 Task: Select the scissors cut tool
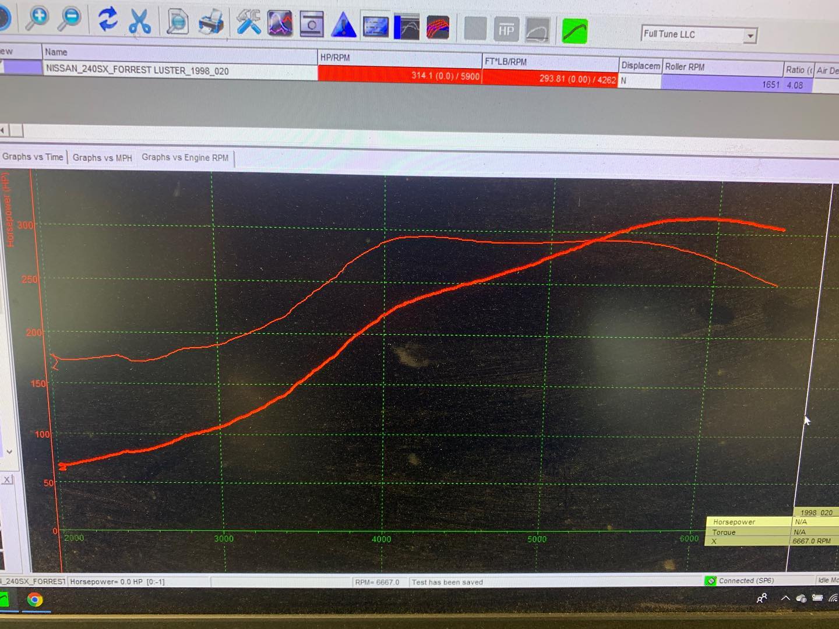(140, 21)
